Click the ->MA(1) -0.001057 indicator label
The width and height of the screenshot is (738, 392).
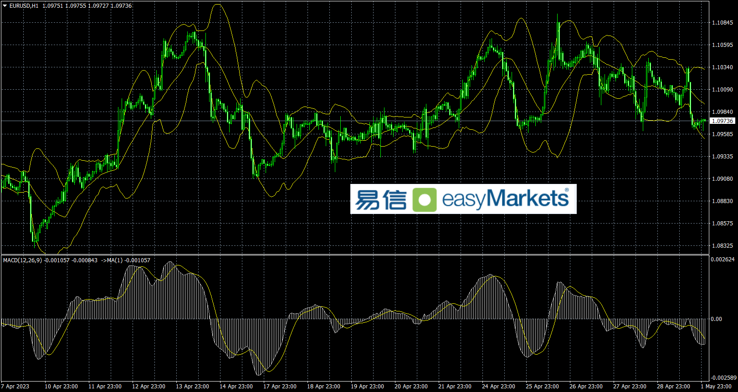pos(126,260)
